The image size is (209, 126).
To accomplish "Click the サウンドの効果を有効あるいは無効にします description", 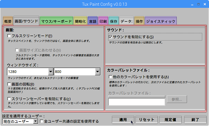I will point(136,43).
